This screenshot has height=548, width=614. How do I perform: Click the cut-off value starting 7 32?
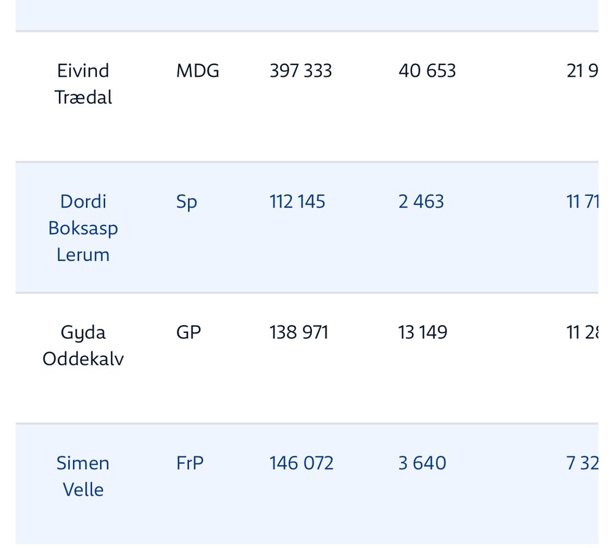tap(582, 463)
